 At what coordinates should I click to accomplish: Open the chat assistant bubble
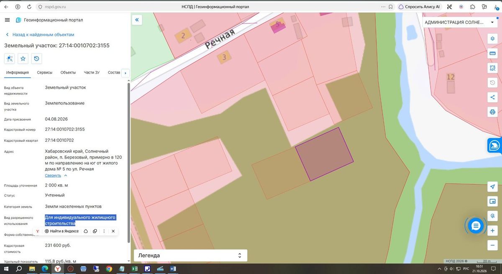click(476, 226)
